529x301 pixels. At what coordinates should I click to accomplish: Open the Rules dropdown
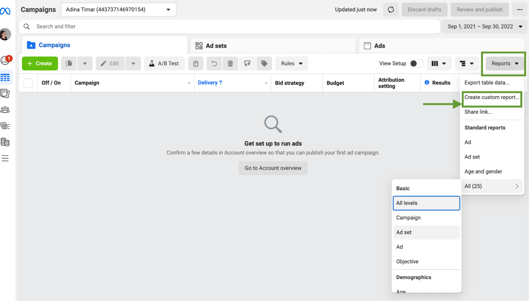292,63
